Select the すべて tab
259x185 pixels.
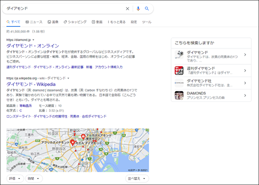click(x=13, y=22)
